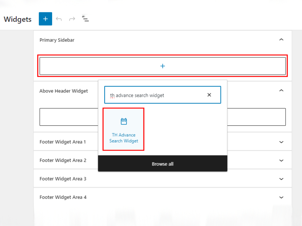
Task: Clear the block search with the X
Action: (x=209, y=95)
